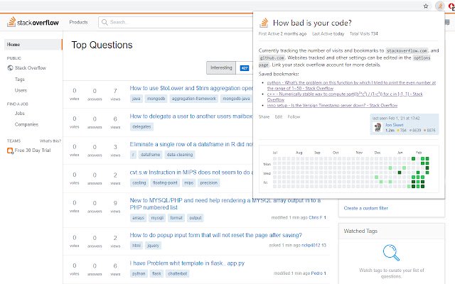Viewport: 455px width, 284px height.
Task: Open the inno setup Verisign bookmark link
Action: 332,106
